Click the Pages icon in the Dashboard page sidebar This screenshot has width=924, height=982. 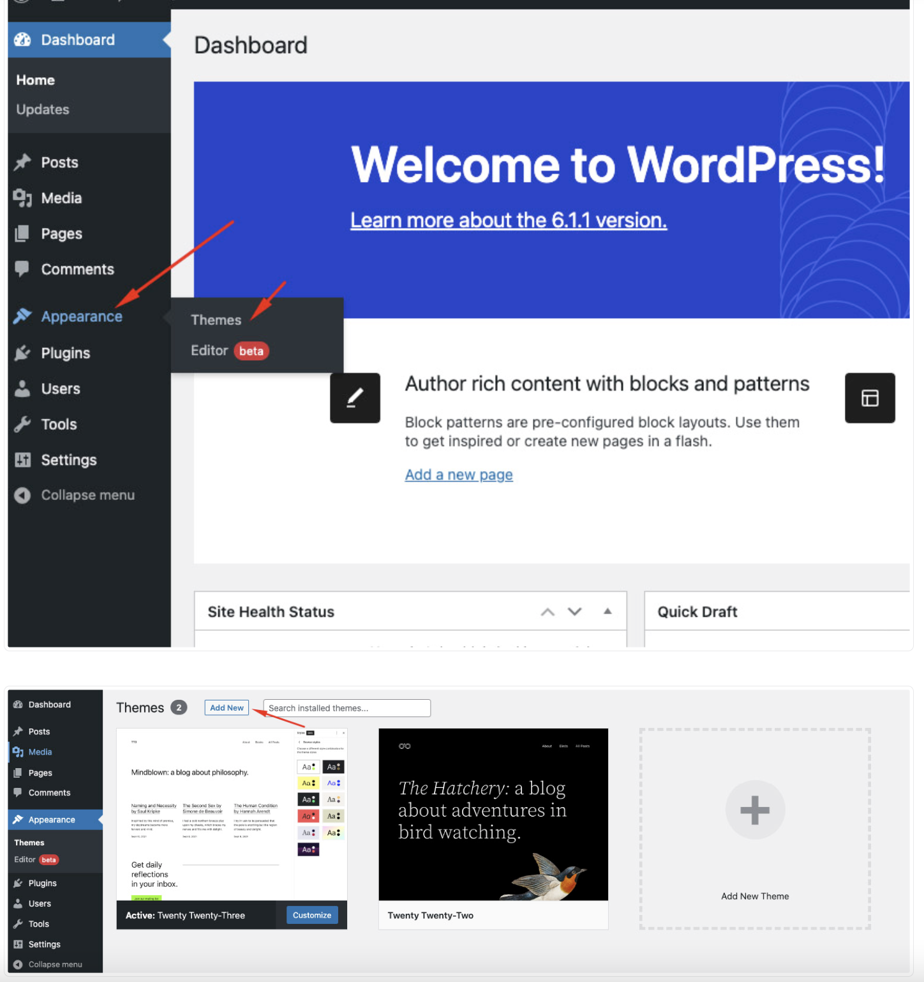pos(22,234)
